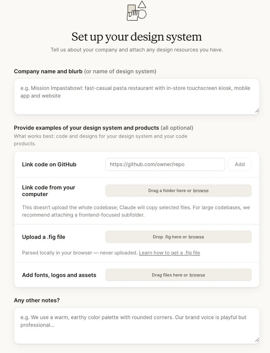Click the Link code from your computer label

click(49, 191)
